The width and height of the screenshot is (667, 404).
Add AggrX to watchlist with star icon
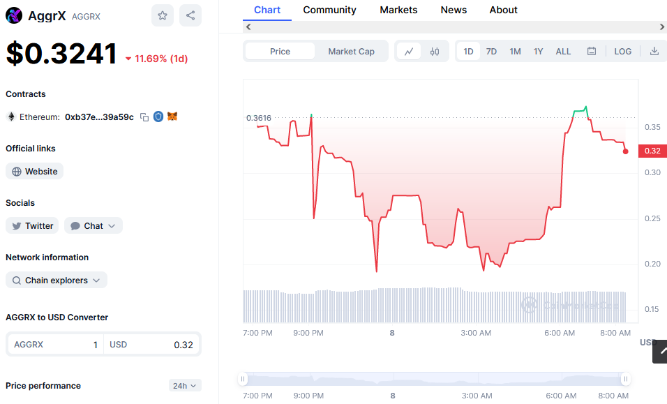pyautogui.click(x=163, y=16)
